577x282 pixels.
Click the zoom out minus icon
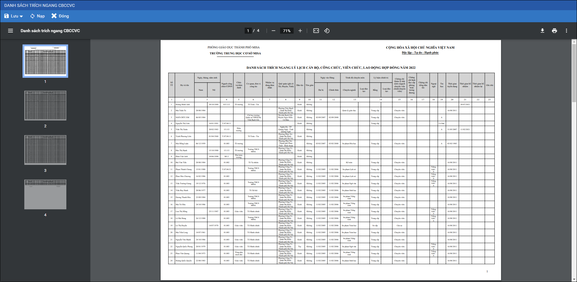273,31
